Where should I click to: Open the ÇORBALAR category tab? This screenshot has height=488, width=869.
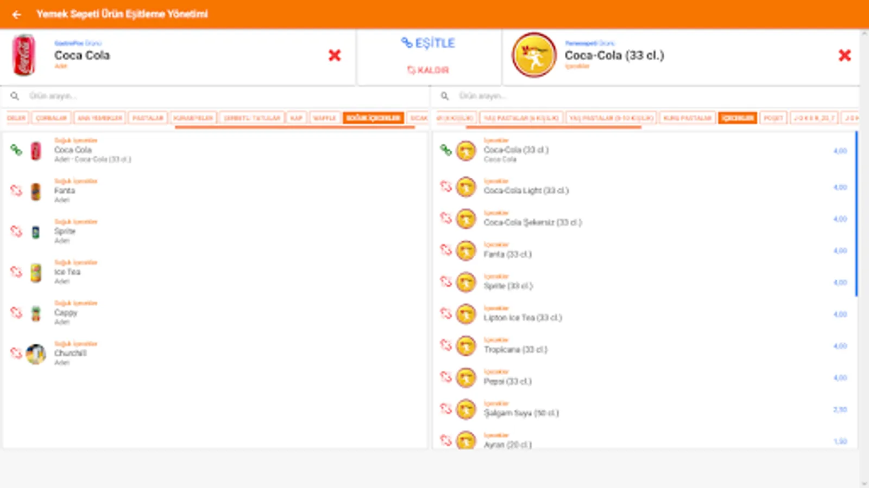pos(52,118)
